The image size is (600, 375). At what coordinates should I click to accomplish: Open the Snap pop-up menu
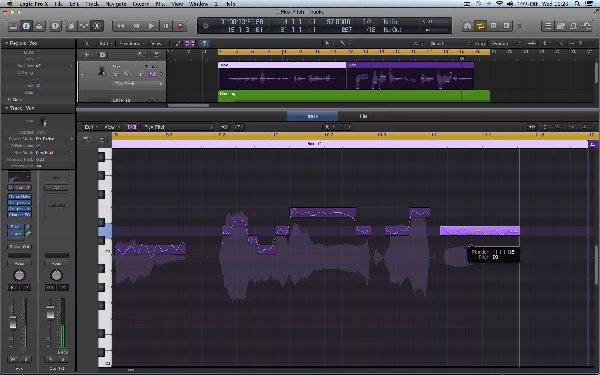pos(450,43)
